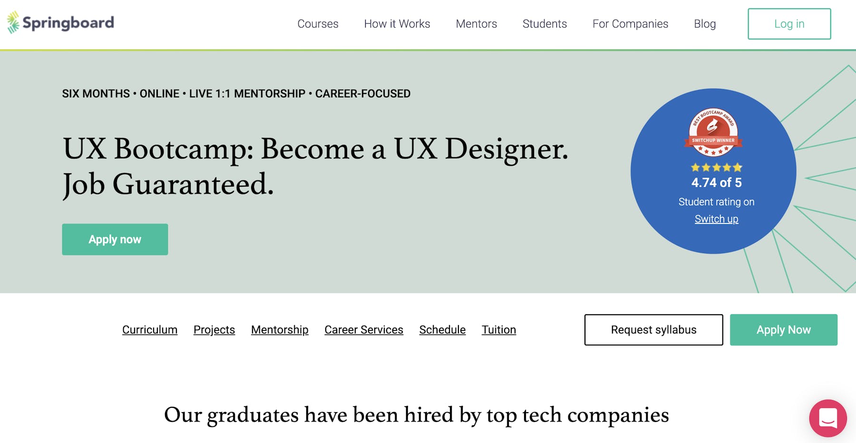Go to How it Works page
The width and height of the screenshot is (856, 443).
click(x=397, y=24)
